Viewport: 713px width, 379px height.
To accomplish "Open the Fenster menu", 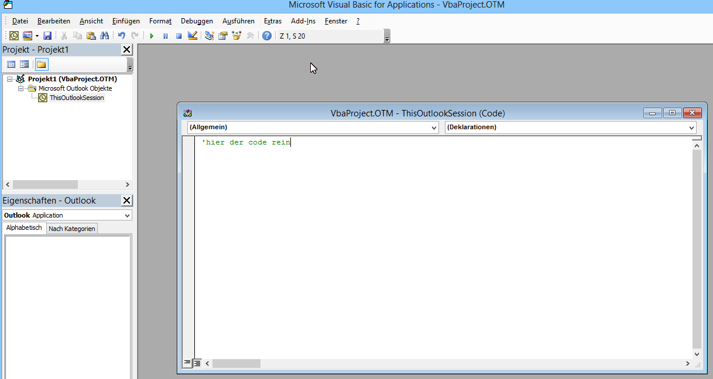I will (x=336, y=21).
